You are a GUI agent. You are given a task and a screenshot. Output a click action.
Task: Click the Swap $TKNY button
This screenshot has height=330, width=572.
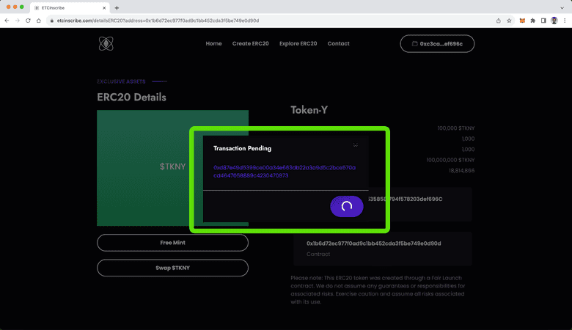point(172,268)
